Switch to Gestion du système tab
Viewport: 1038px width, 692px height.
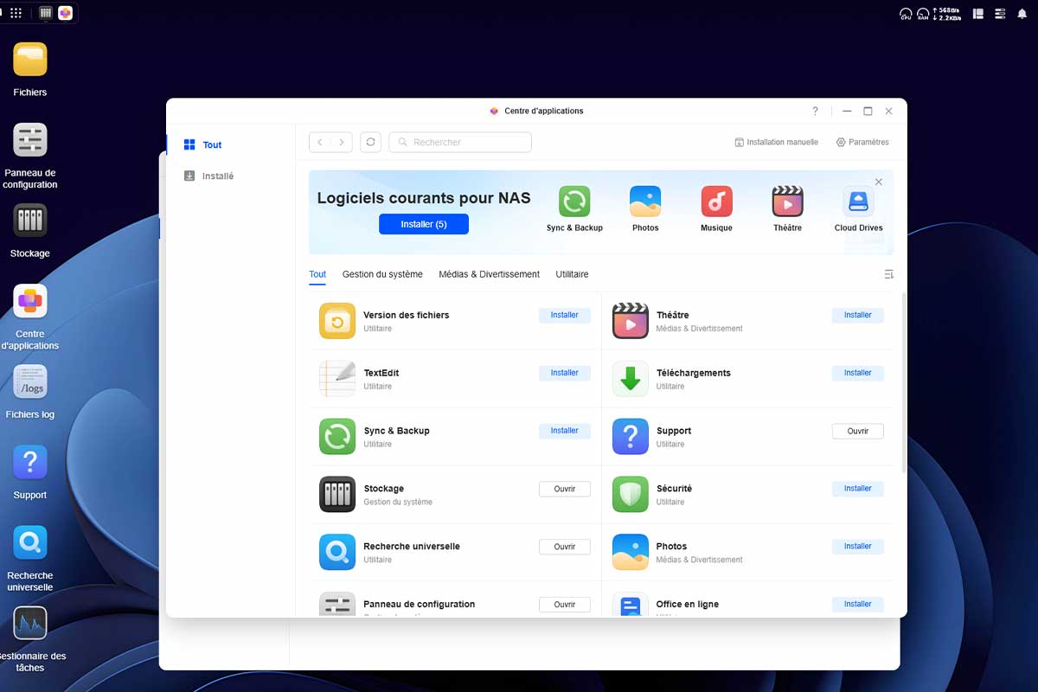coord(382,274)
